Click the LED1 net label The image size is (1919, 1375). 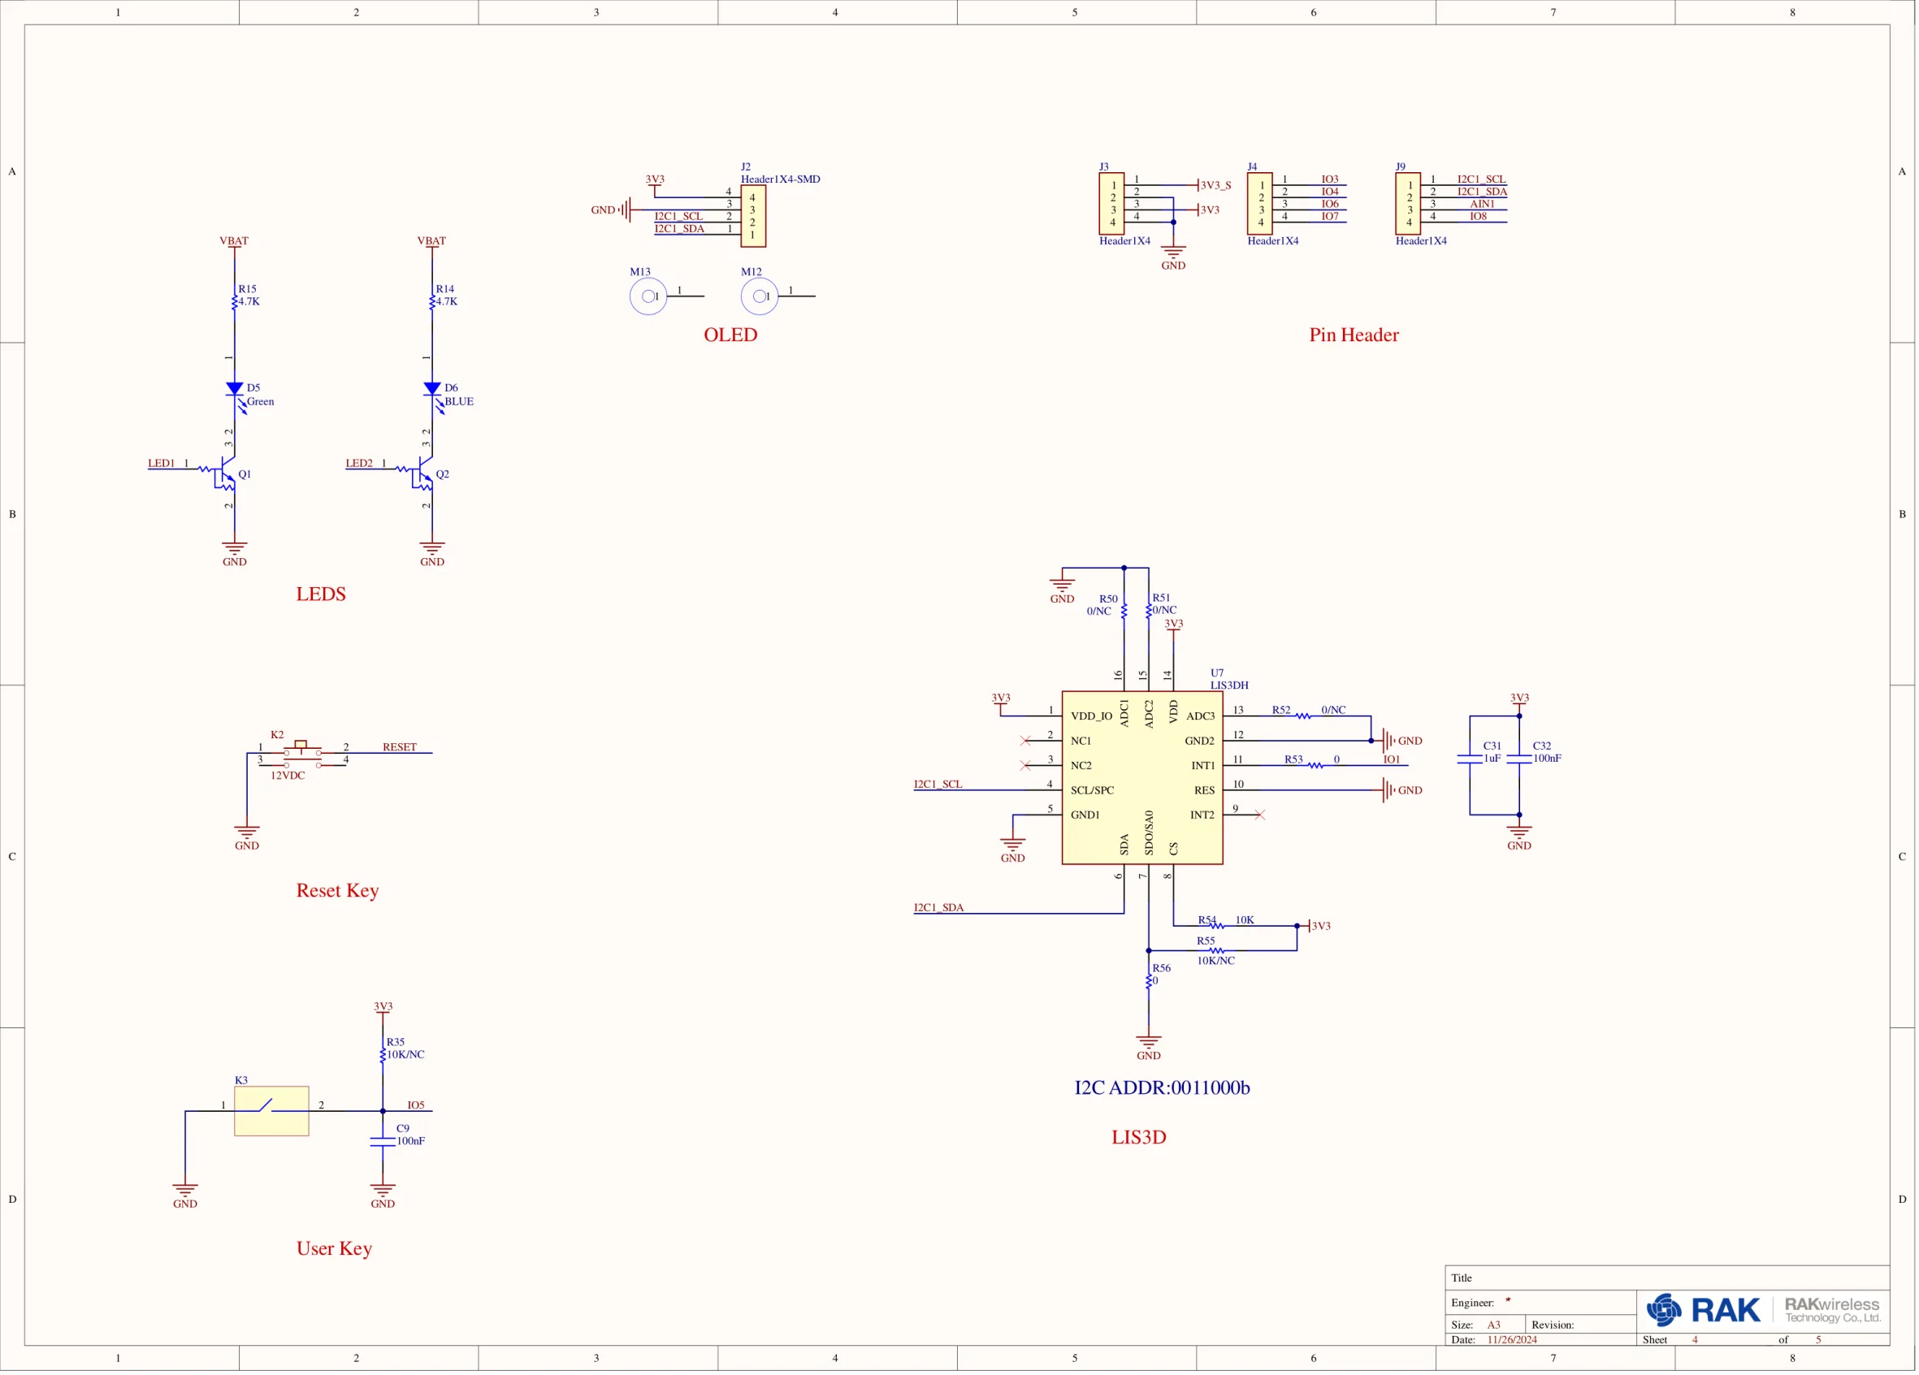[x=162, y=463]
